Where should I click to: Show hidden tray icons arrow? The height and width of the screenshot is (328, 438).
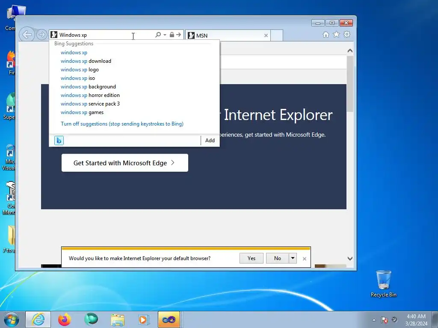[x=374, y=320]
